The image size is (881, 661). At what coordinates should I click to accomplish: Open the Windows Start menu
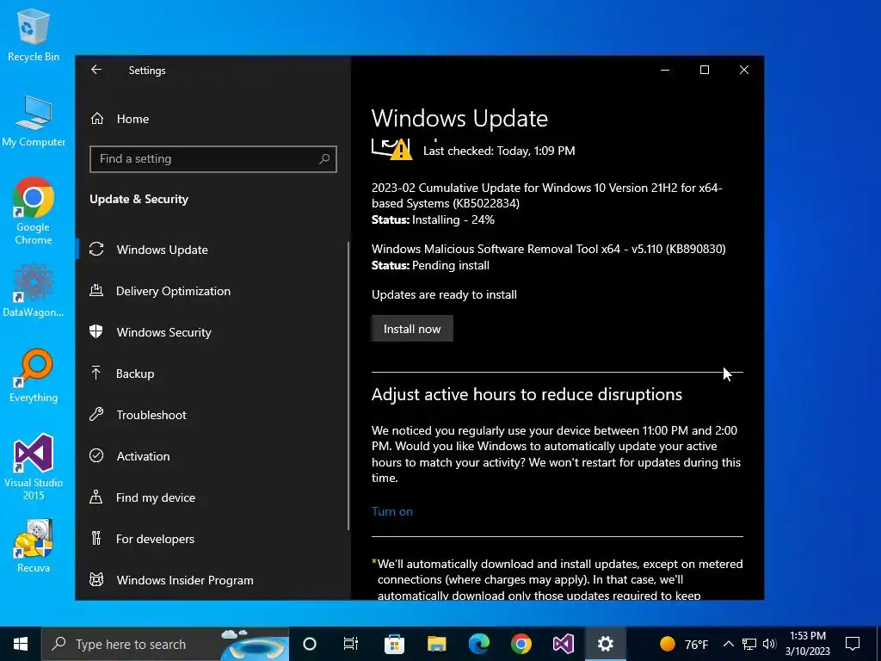point(21,644)
